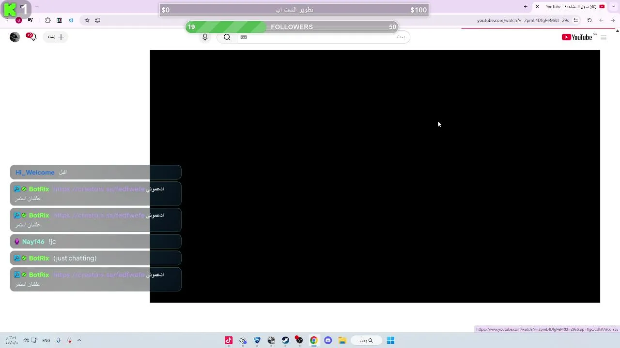The height and width of the screenshot is (348, 620).
Task: Click the Windows taskbar search box
Action: (366, 340)
